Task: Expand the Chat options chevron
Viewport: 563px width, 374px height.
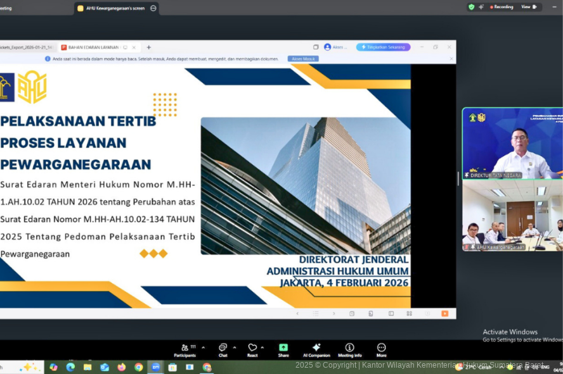Action: pyautogui.click(x=235, y=347)
